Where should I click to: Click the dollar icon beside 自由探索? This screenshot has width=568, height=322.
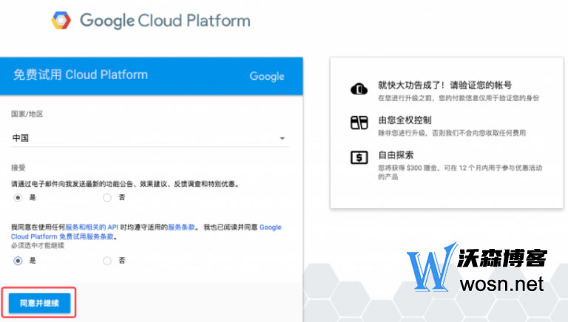coord(359,157)
